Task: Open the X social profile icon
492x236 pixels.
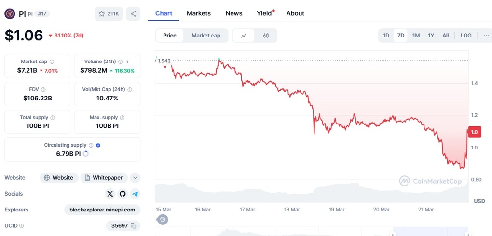Action: 110,194
